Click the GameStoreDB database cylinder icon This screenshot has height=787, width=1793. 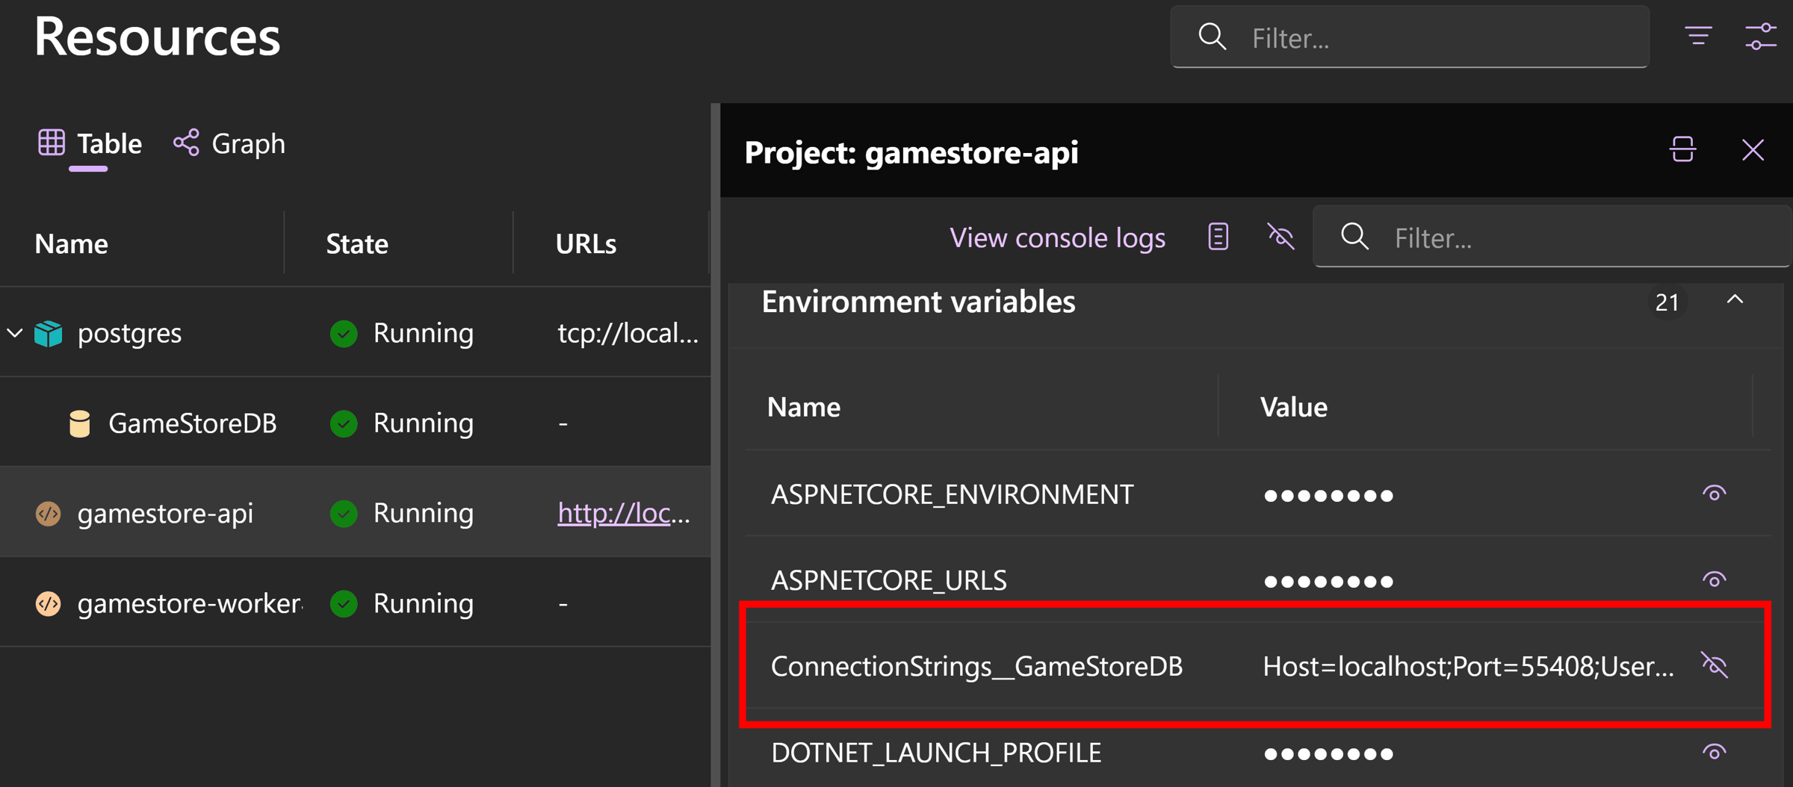[x=79, y=423]
